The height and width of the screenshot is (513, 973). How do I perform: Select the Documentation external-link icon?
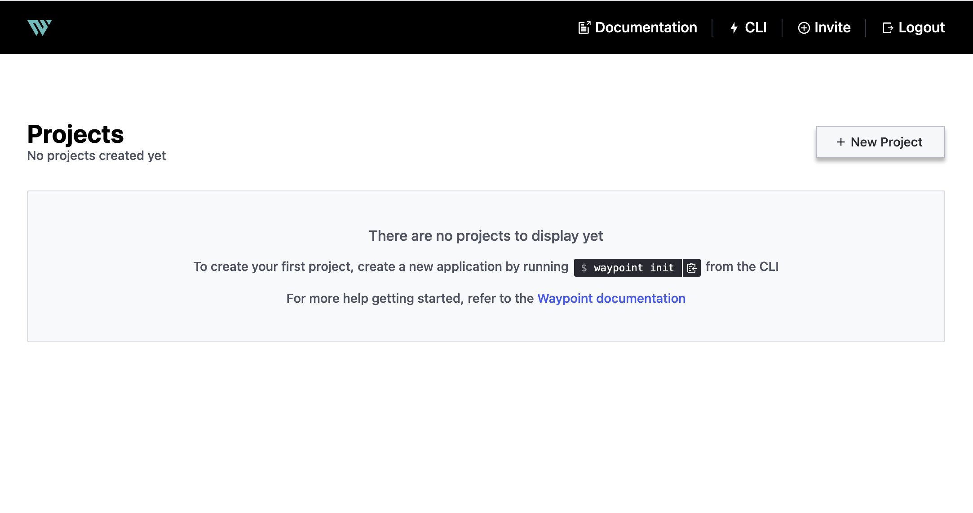pyautogui.click(x=584, y=27)
